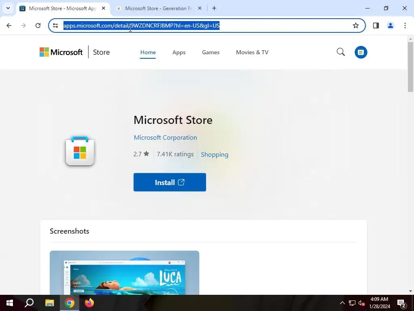Image resolution: width=414 pixels, height=311 pixels.
Task: Open the store search magnifier
Action: tap(340, 52)
